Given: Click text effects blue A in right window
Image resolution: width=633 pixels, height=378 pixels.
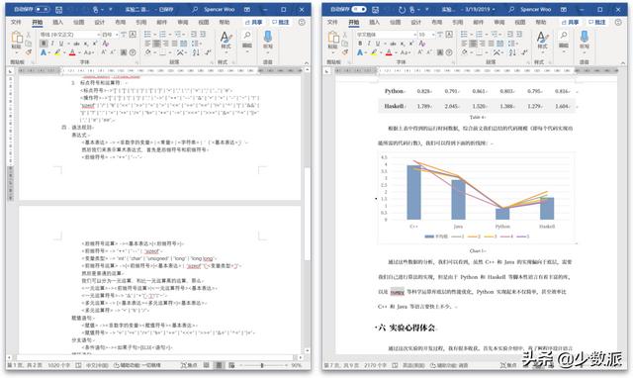Looking at the screenshot, I should coord(359,52).
